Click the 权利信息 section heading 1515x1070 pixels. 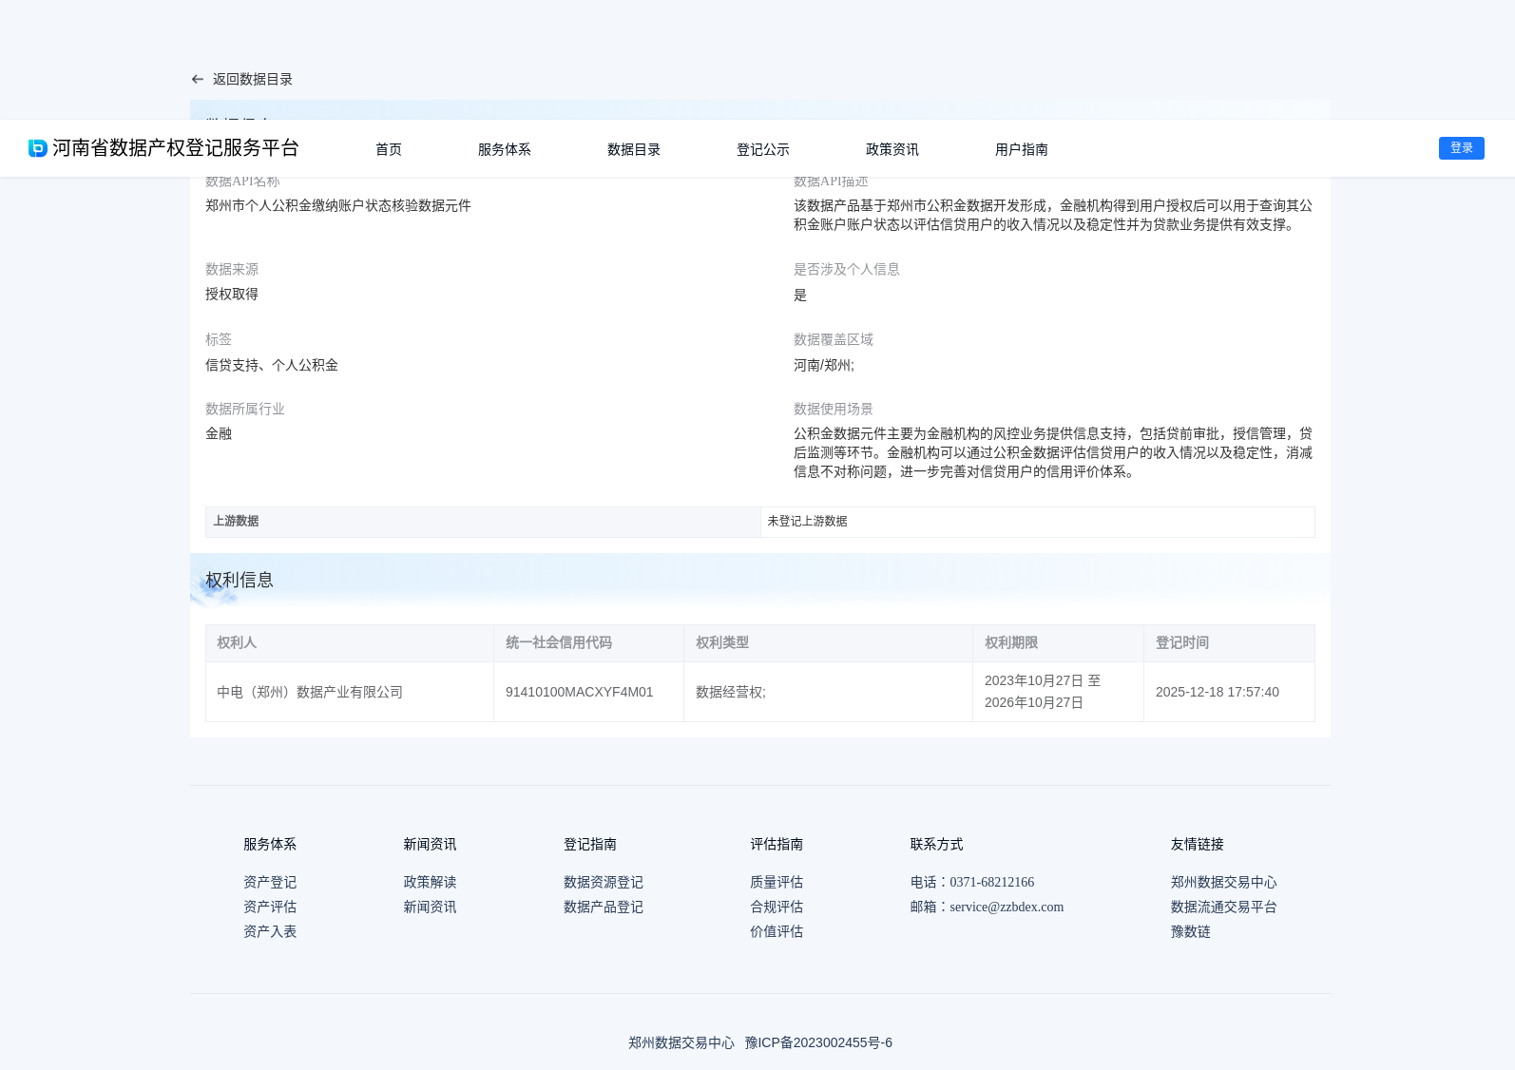[x=240, y=581]
